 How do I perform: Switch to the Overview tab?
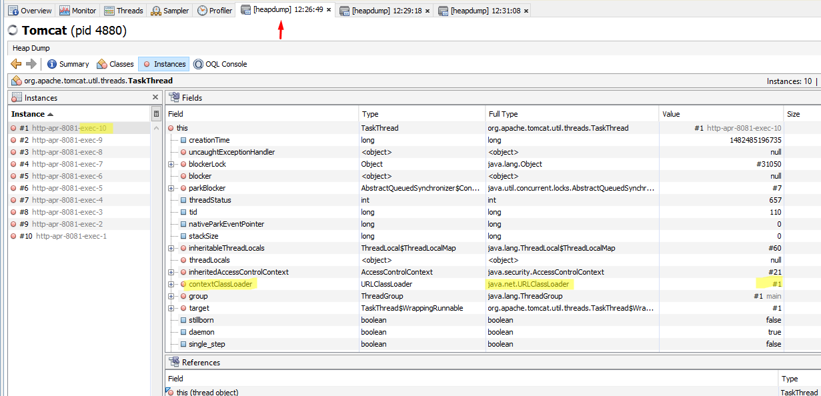pos(31,11)
